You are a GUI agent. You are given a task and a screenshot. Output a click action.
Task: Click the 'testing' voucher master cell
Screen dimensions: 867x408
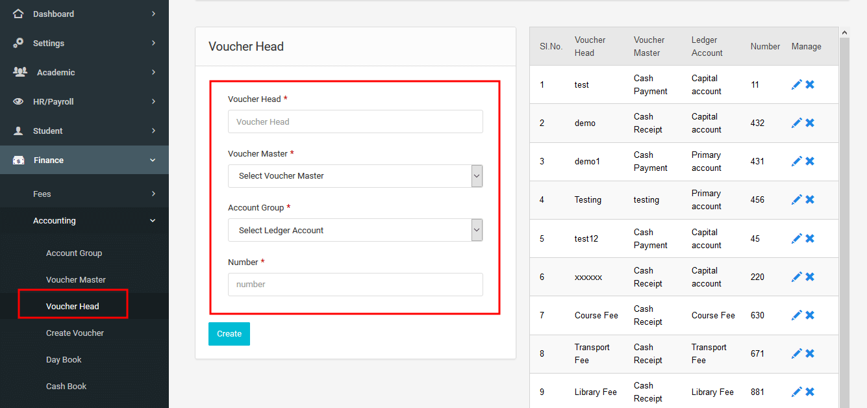(646, 200)
